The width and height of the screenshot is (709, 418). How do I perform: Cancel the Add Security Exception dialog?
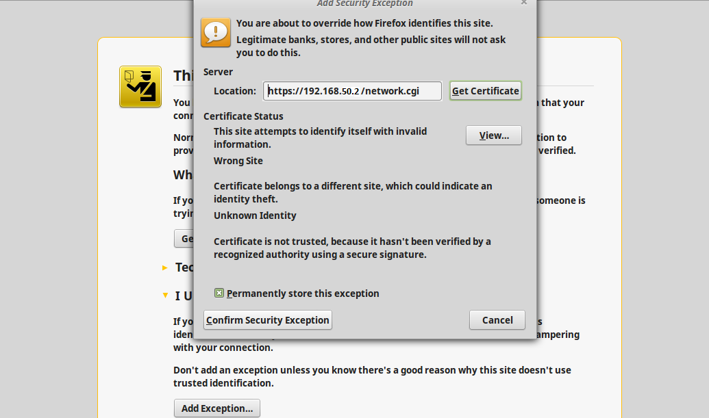pyautogui.click(x=497, y=320)
